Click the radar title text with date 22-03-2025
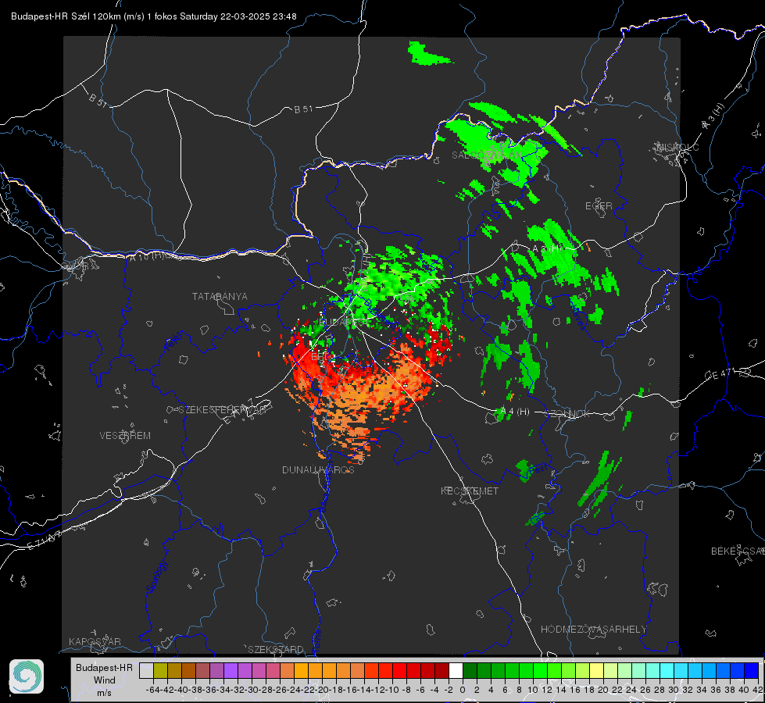The width and height of the screenshot is (765, 703). (x=154, y=16)
